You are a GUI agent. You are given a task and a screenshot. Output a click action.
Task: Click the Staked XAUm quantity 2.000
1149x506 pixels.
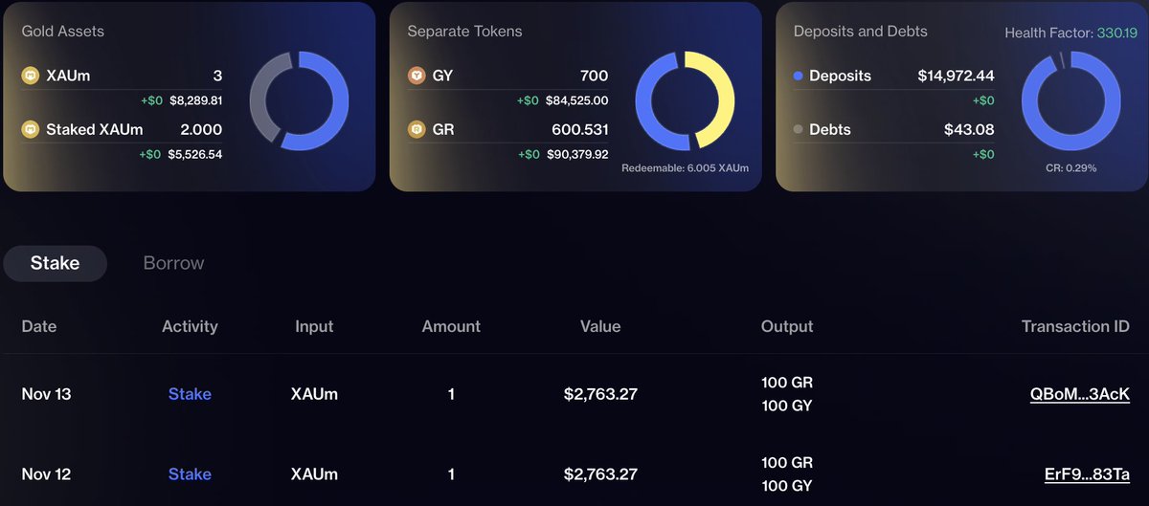click(x=201, y=129)
